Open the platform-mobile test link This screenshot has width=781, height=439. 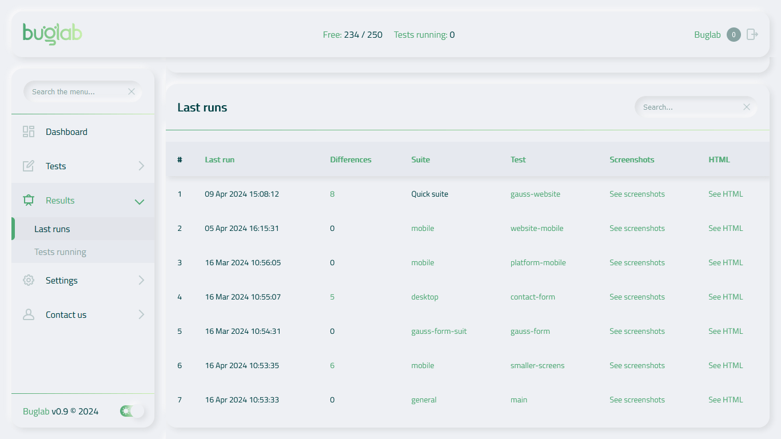(x=538, y=262)
